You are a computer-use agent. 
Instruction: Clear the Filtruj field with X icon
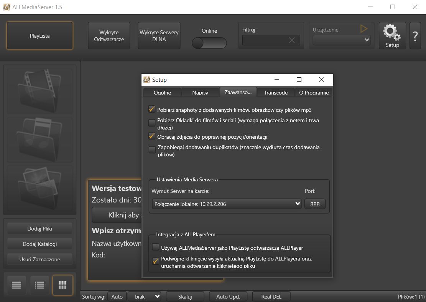click(292, 40)
